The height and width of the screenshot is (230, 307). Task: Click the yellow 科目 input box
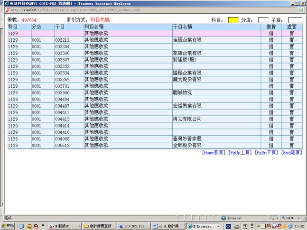click(233, 20)
